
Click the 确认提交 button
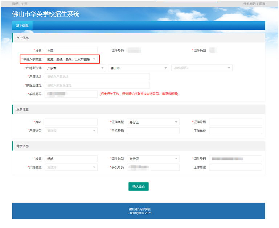click(138, 186)
